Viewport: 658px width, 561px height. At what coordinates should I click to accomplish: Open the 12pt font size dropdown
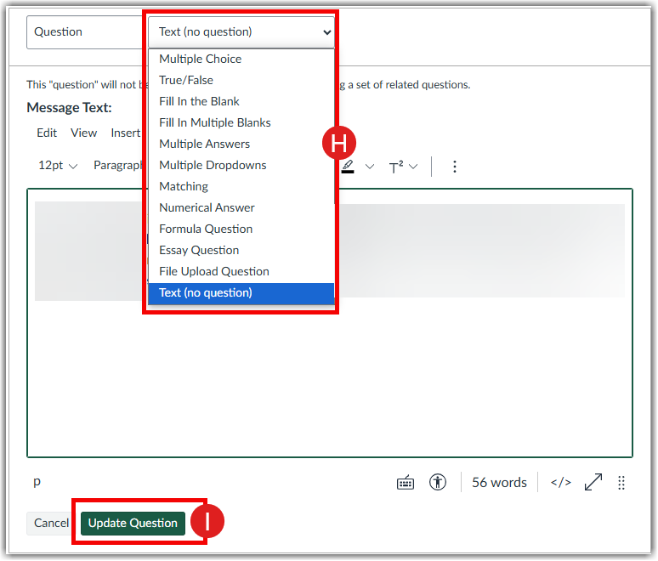(x=58, y=166)
